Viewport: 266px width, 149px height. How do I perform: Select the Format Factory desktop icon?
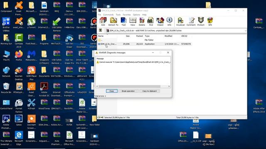(19, 106)
